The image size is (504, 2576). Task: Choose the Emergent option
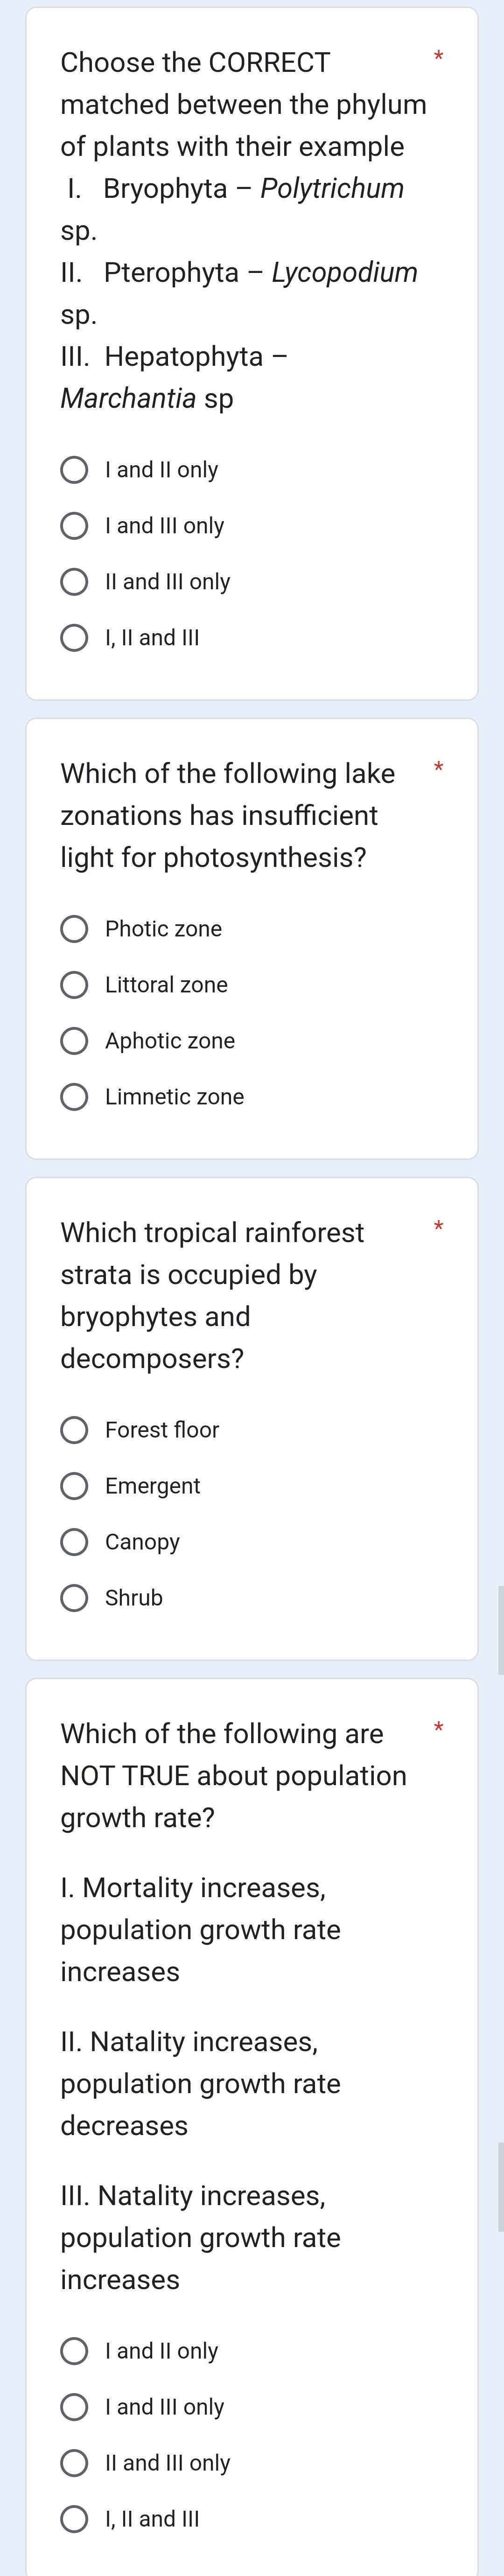tap(76, 1486)
